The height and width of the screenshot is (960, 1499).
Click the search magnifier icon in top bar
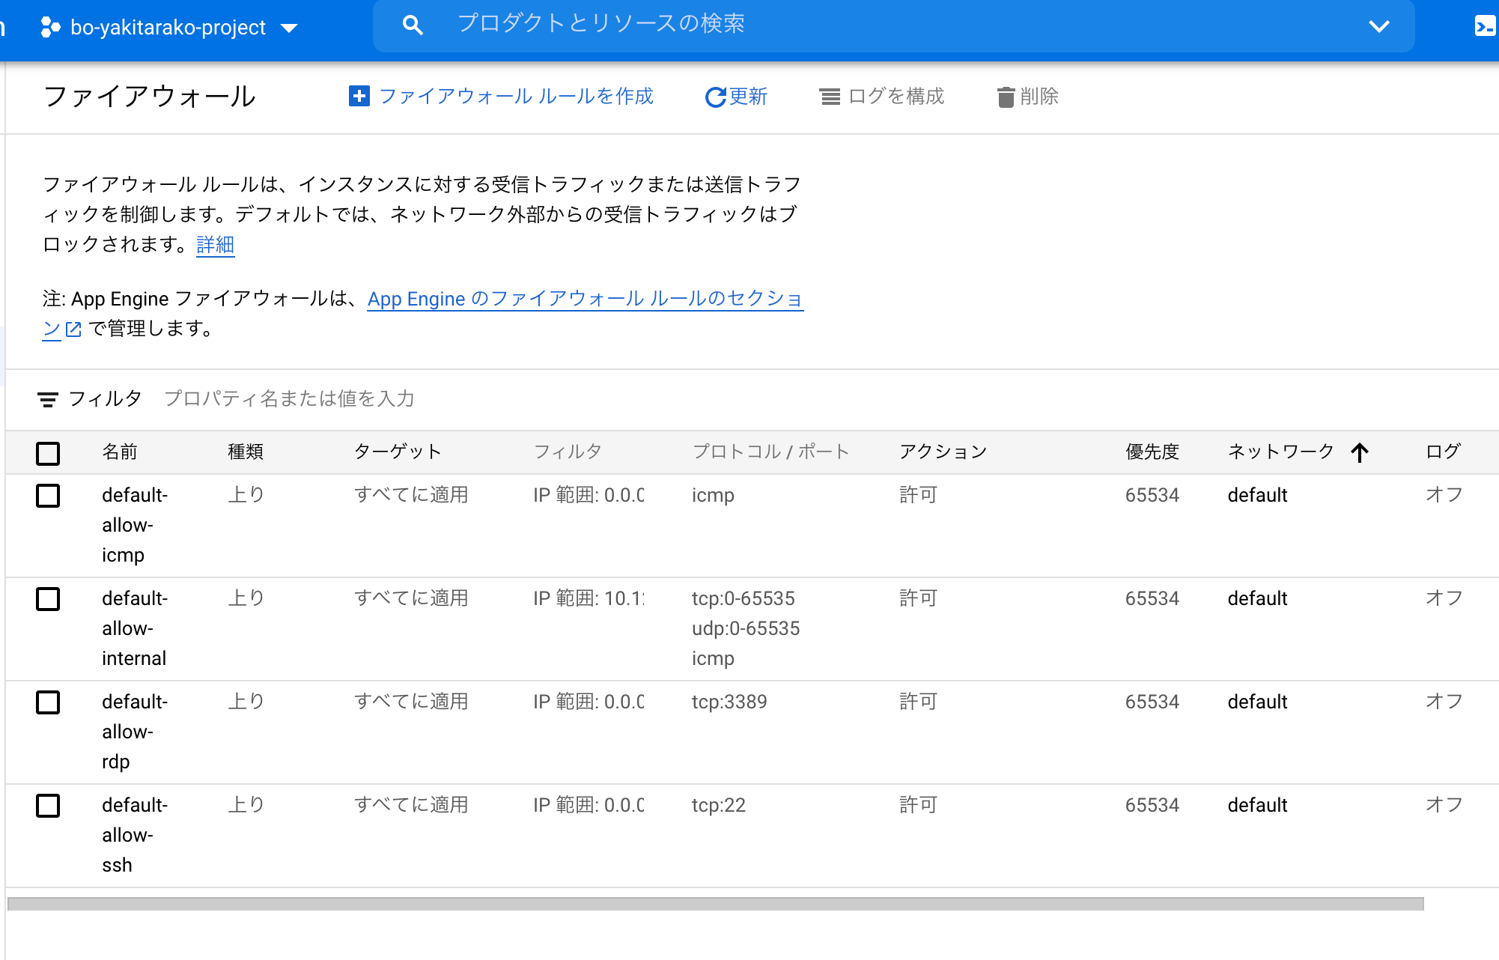pyautogui.click(x=413, y=24)
